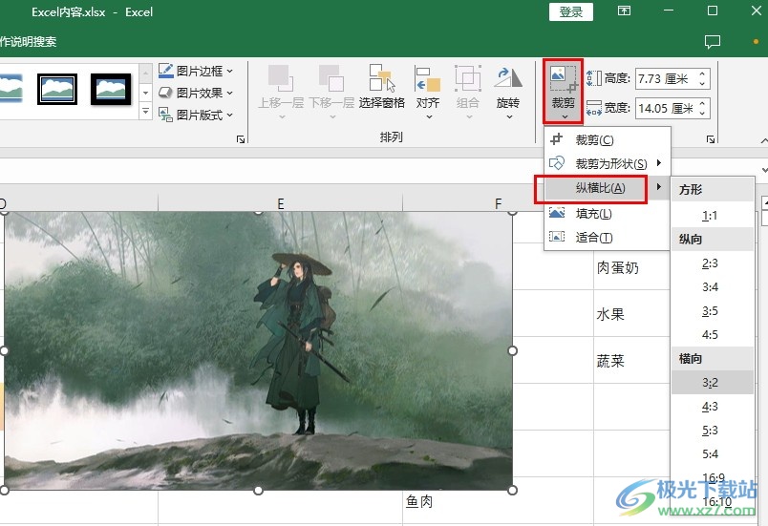The width and height of the screenshot is (768, 526).
Task: Select the thick black matte picture style
Action: tap(111, 89)
